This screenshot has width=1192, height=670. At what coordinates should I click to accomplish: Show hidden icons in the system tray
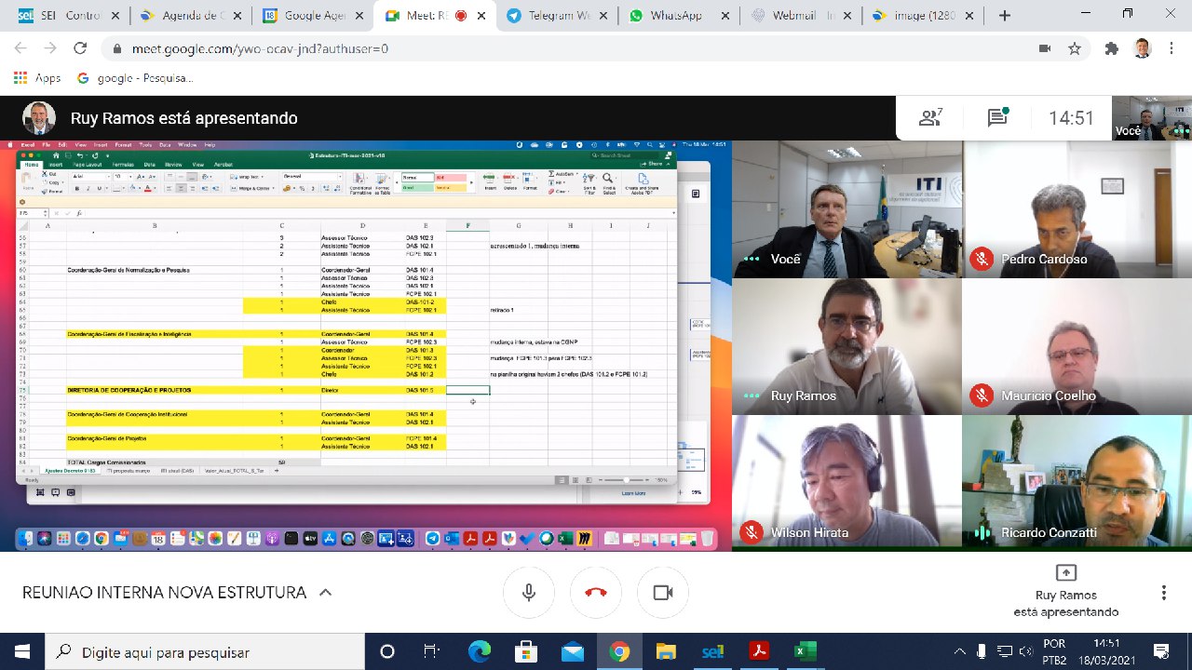tap(960, 650)
